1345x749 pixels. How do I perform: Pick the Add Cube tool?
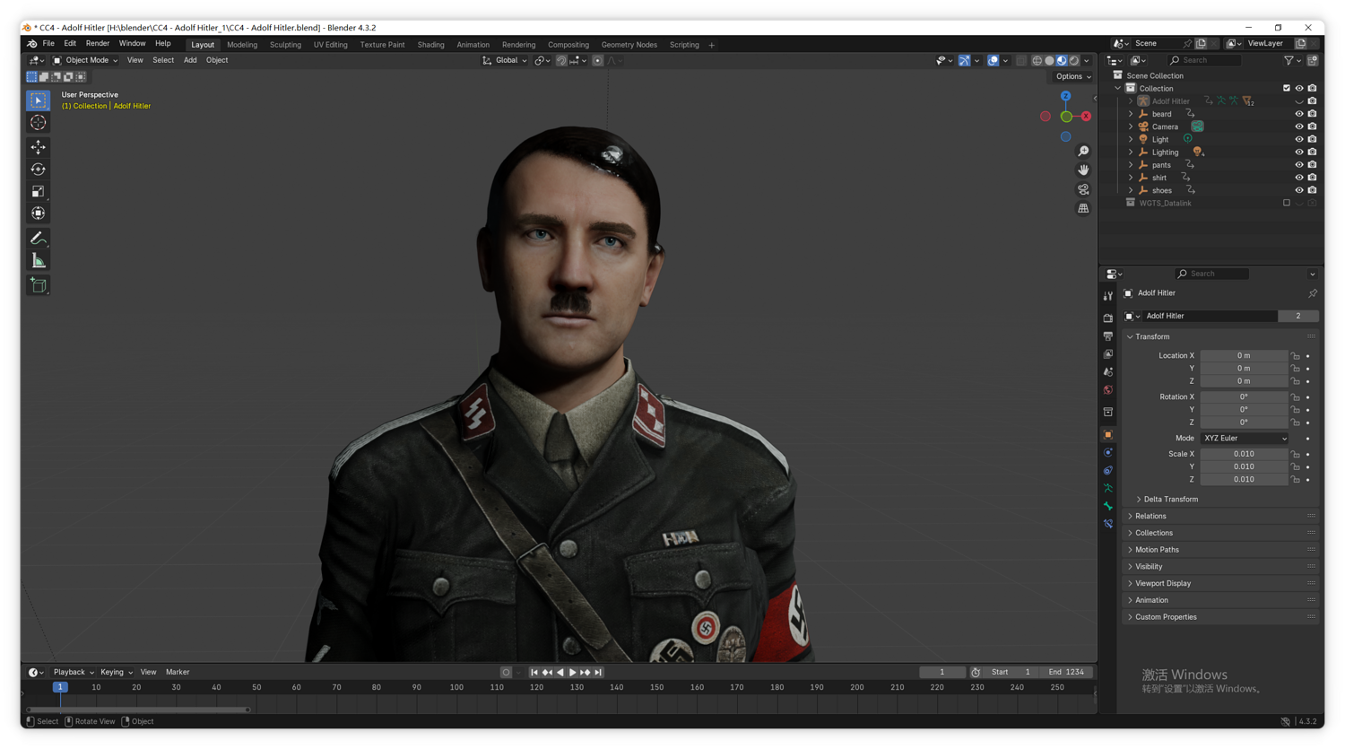38,285
